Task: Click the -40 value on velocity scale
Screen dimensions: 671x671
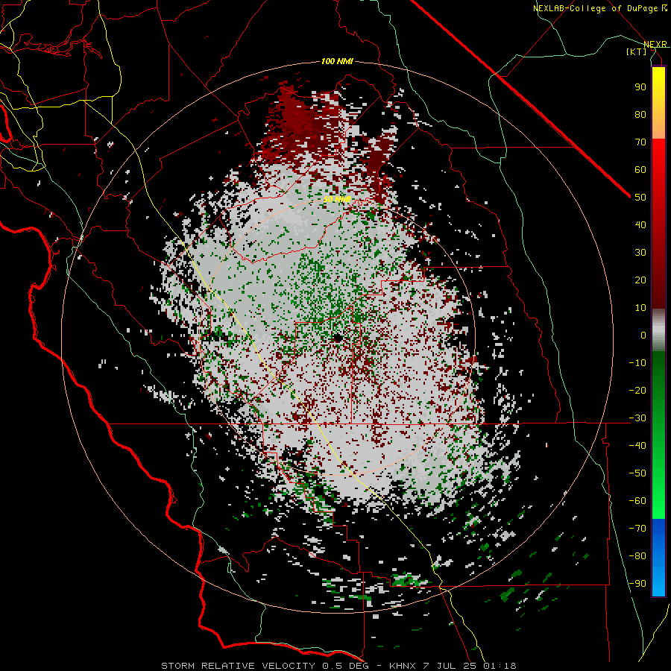Action: (x=637, y=446)
